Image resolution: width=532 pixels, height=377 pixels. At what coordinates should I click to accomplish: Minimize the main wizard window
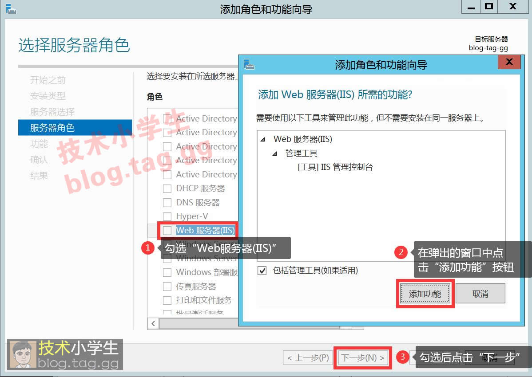[x=471, y=7]
